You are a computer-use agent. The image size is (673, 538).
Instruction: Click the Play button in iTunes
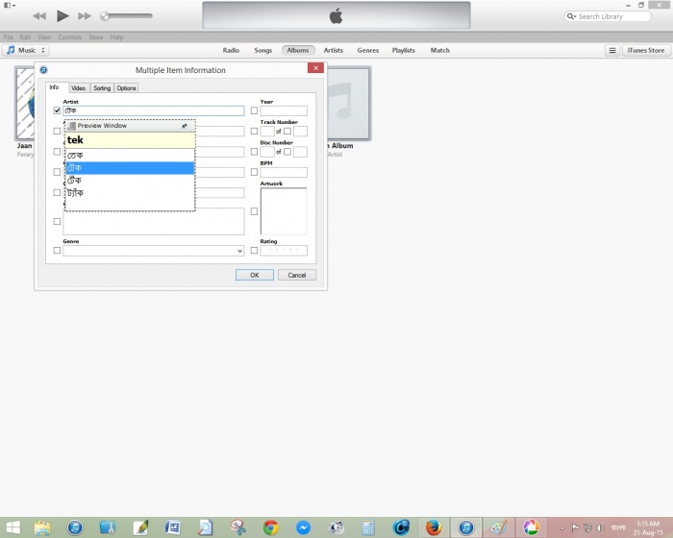62,16
